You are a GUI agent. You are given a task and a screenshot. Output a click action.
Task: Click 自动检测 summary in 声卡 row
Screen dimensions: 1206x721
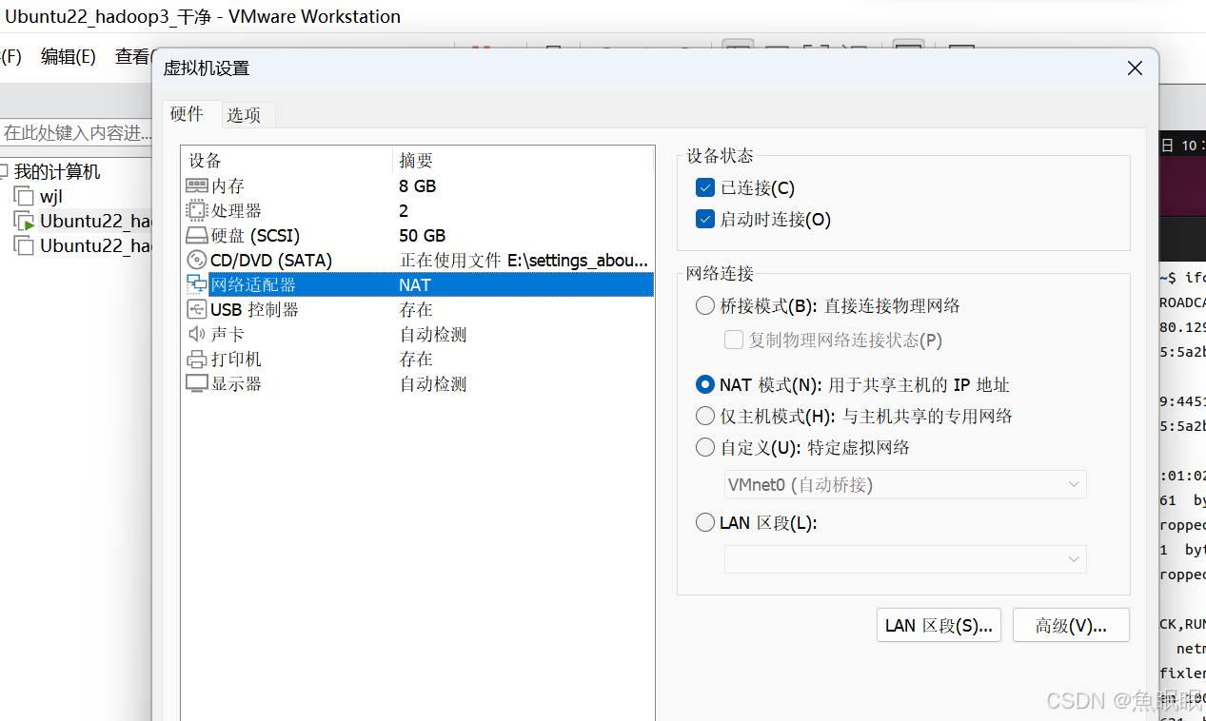(433, 335)
